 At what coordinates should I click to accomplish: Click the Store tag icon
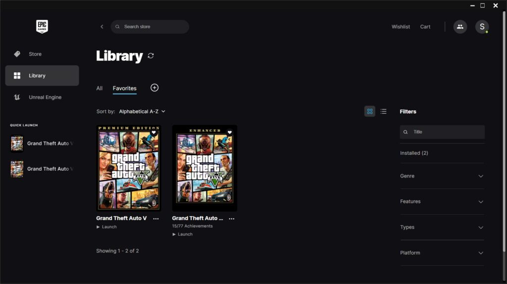[17, 54]
